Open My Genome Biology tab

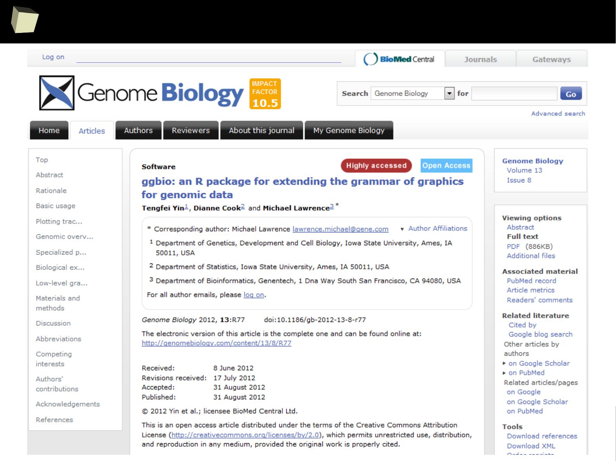(349, 130)
